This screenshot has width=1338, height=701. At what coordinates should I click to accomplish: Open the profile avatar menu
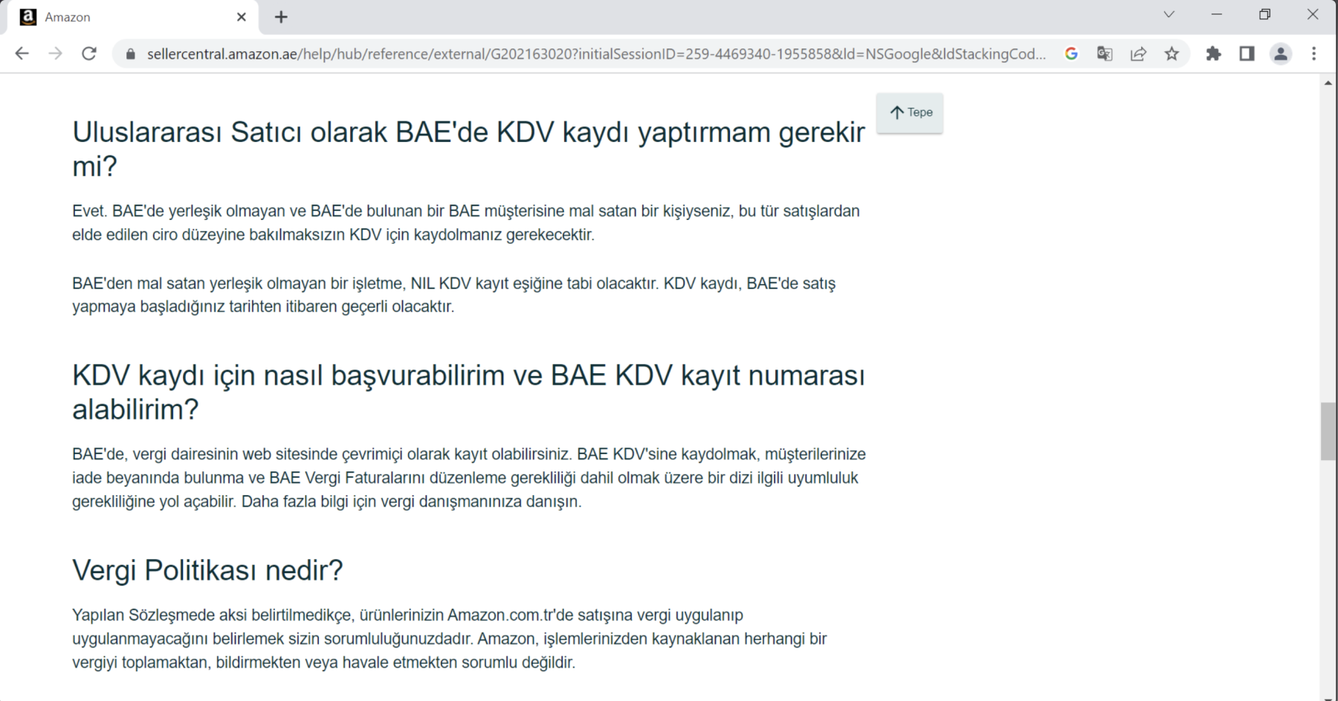coord(1280,54)
